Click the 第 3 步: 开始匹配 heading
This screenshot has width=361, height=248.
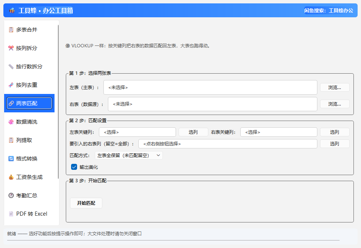[x=88, y=181]
